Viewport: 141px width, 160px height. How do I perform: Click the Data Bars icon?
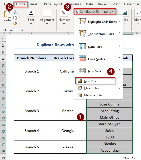click(82, 46)
